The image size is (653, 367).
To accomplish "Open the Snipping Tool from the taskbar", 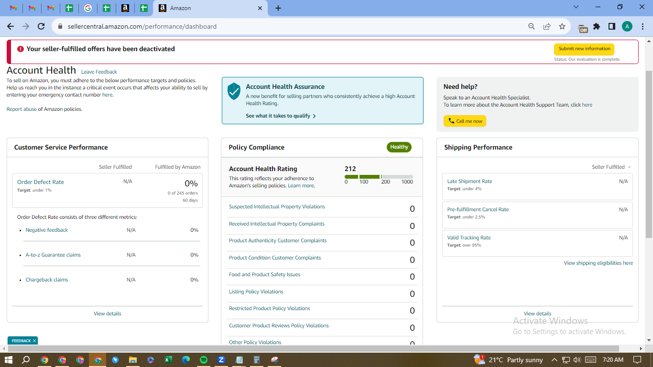I will (274, 360).
